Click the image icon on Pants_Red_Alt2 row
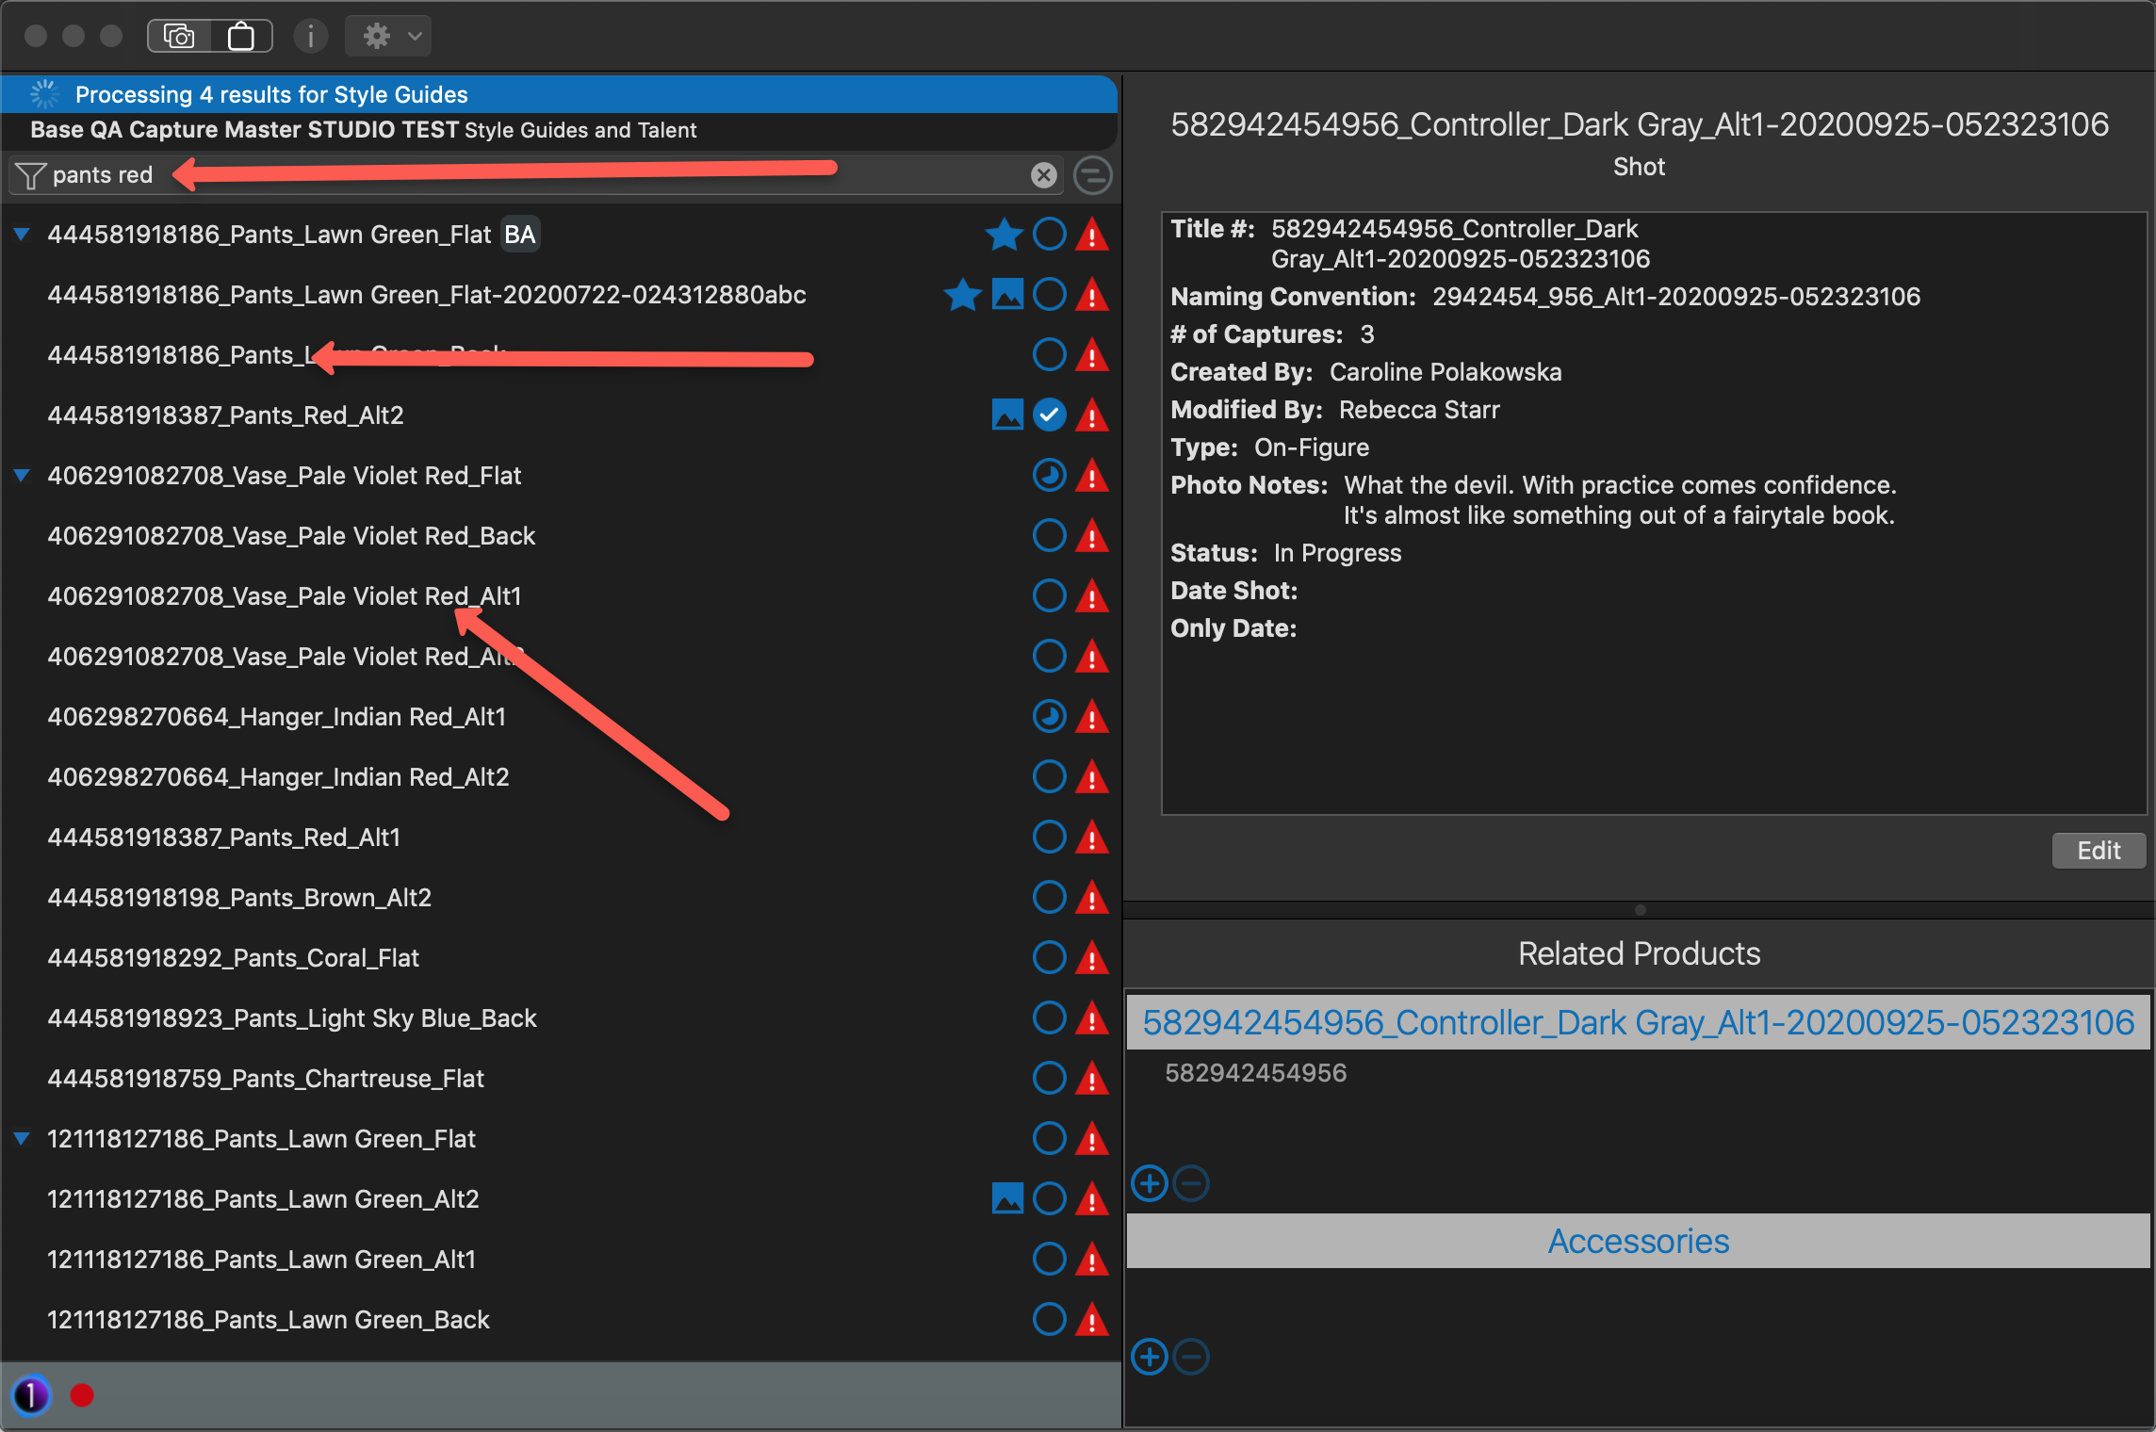The width and height of the screenshot is (2156, 1432). 1007,415
